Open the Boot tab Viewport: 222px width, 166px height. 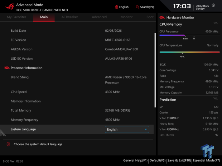(150, 17)
